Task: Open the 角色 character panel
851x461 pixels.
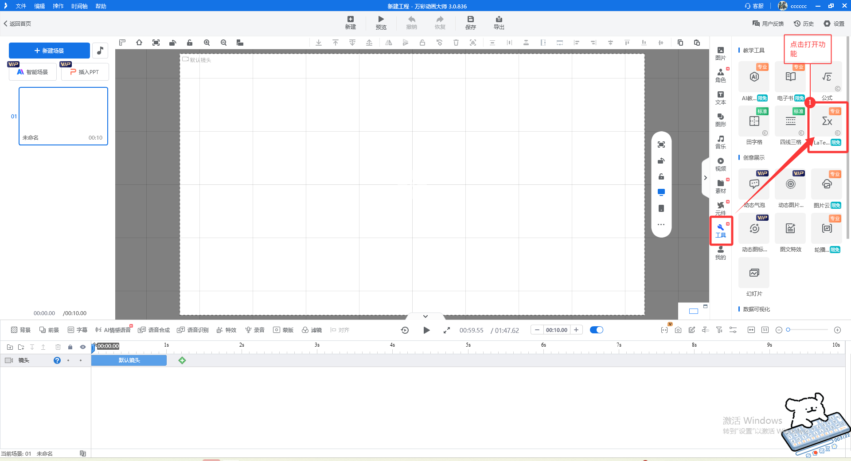Action: (x=720, y=75)
